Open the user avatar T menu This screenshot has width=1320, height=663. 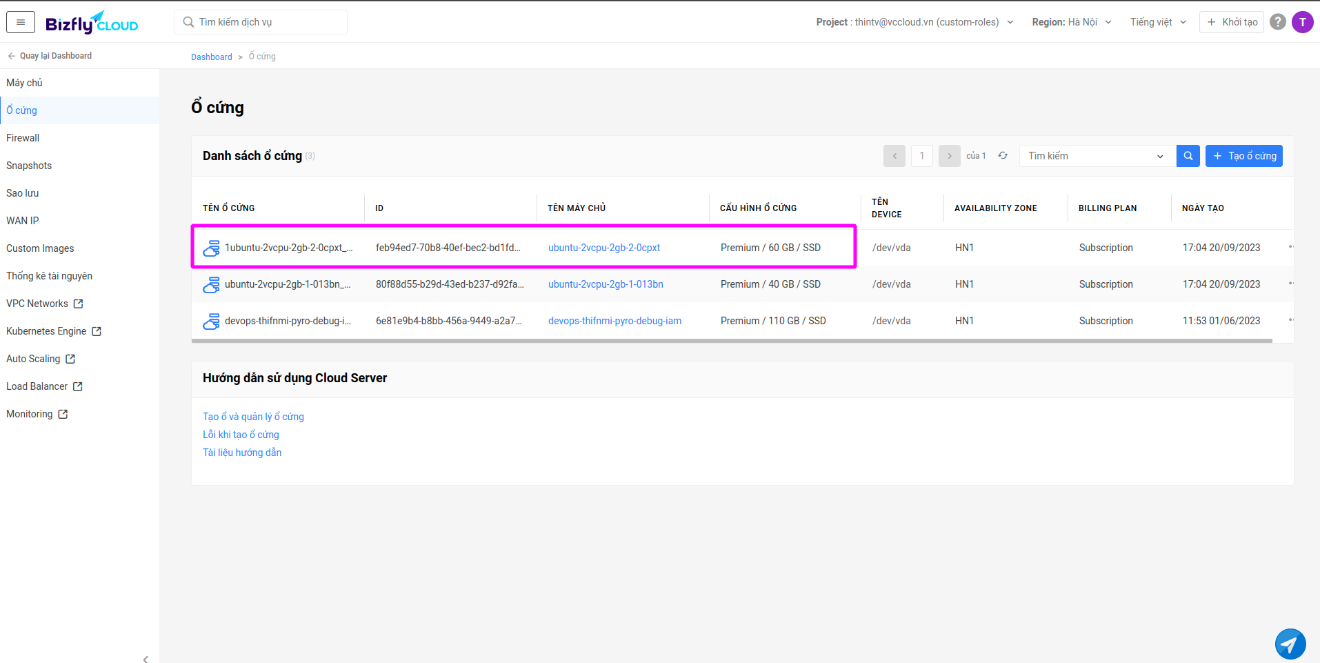[1302, 22]
